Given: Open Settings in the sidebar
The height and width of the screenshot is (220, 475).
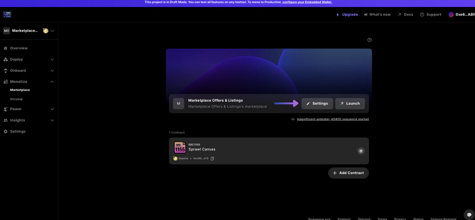Looking at the screenshot, I should tap(18, 132).
